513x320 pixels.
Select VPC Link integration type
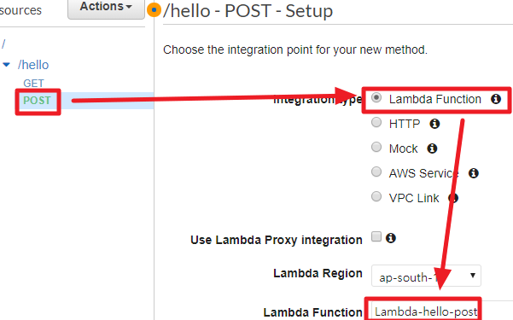[376, 196]
